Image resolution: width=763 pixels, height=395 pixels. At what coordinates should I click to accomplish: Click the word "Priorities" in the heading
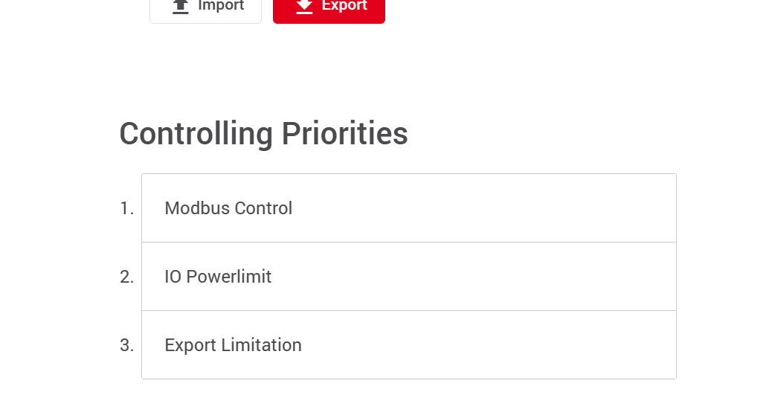(x=344, y=134)
